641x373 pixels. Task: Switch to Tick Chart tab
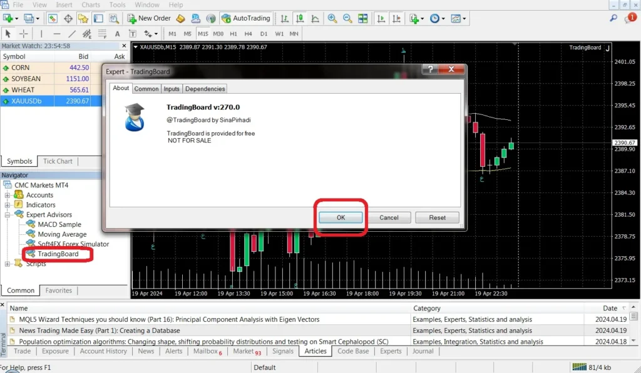(x=58, y=161)
